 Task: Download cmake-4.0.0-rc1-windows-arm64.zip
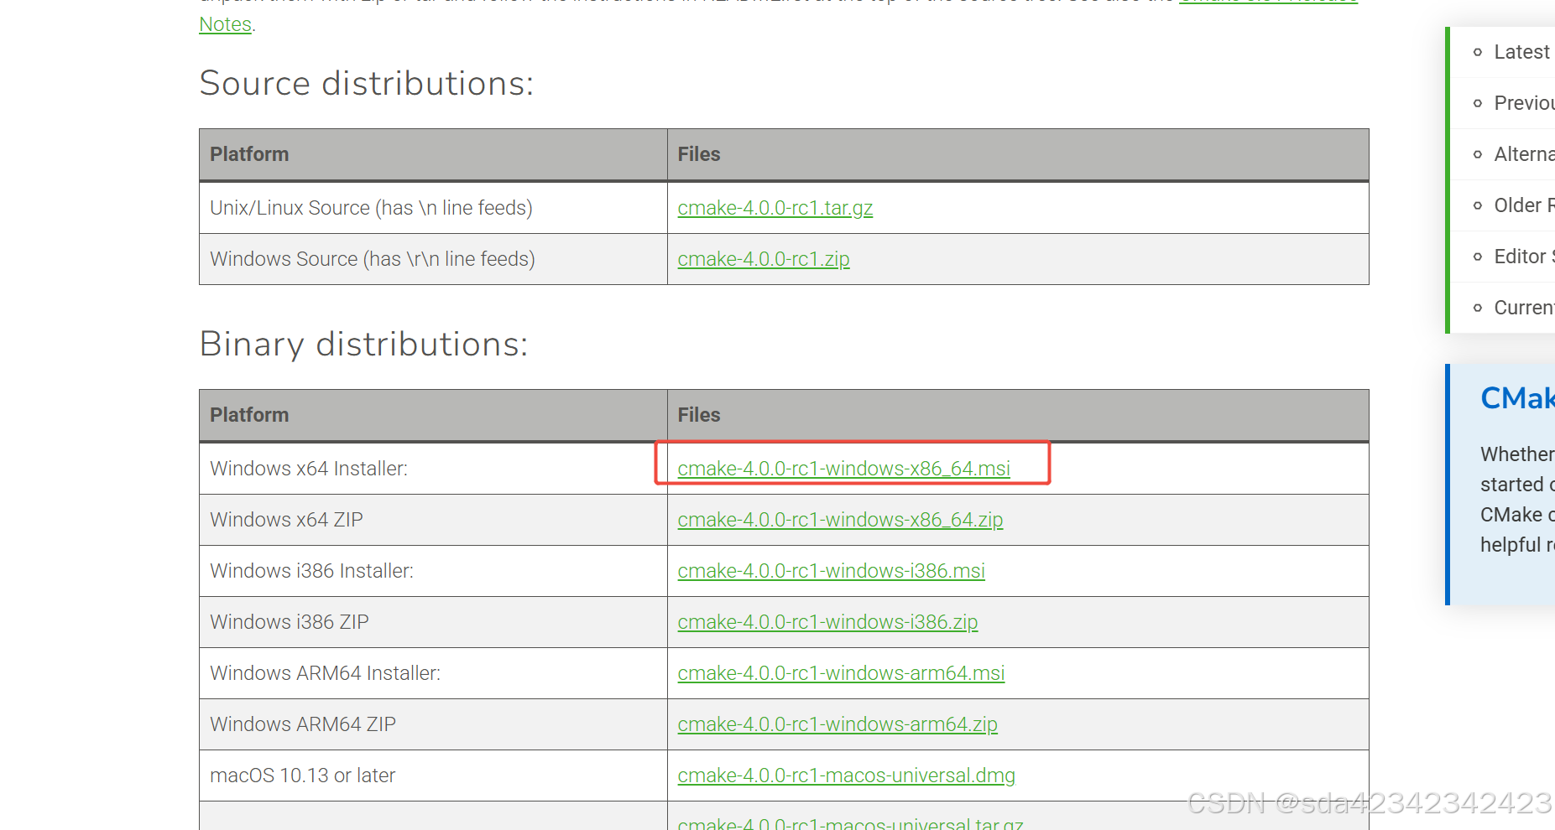837,724
